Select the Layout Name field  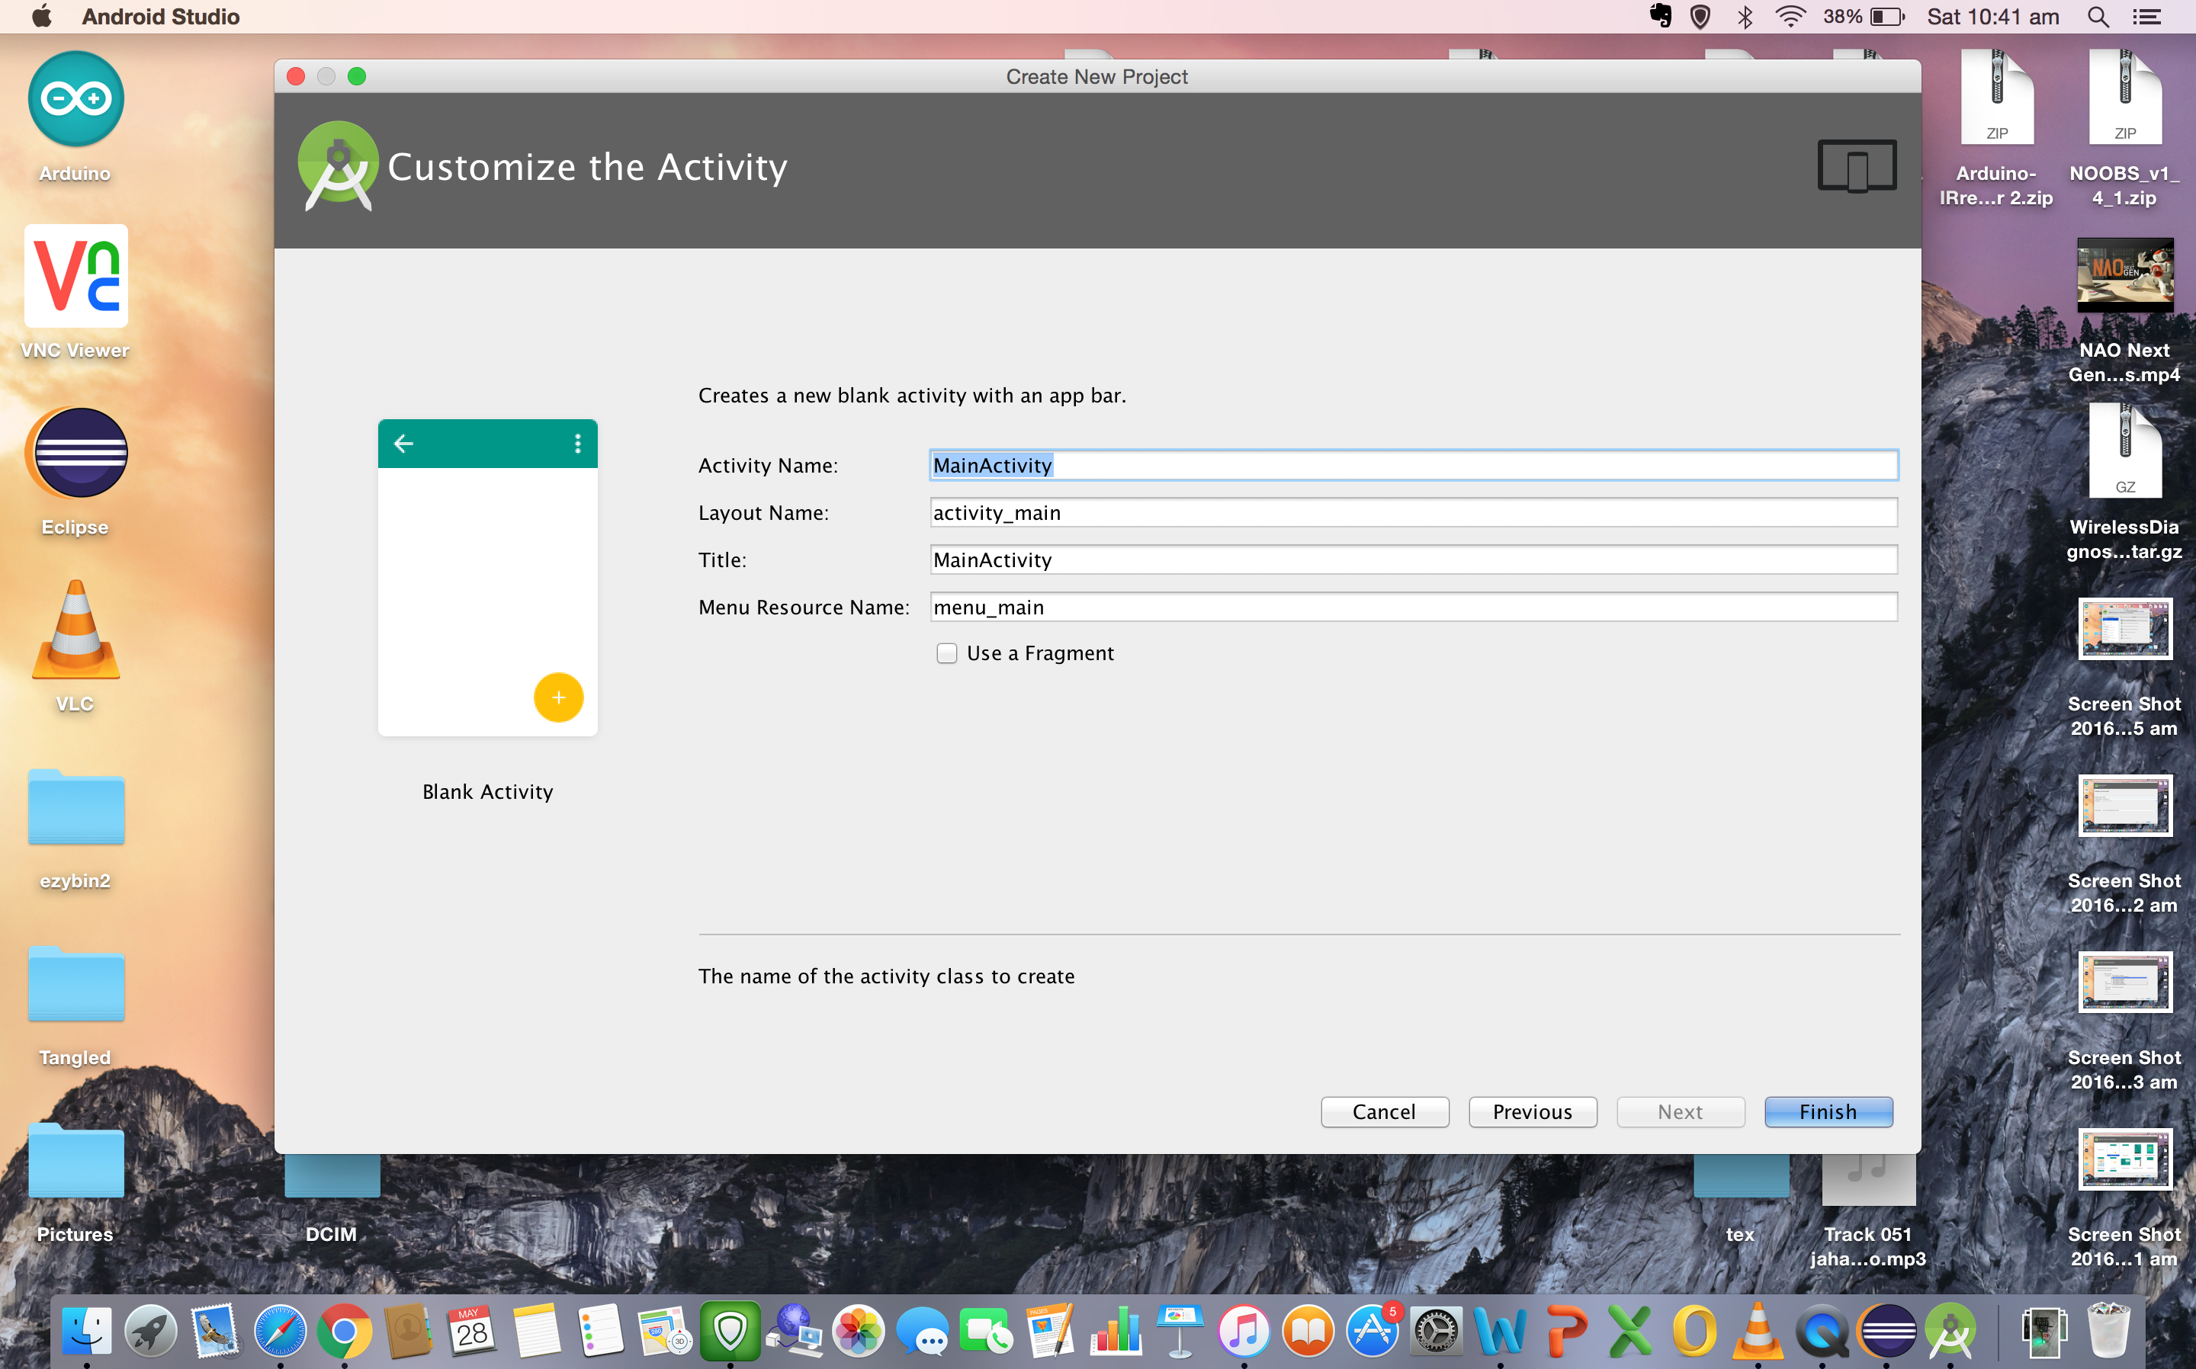[1411, 511]
